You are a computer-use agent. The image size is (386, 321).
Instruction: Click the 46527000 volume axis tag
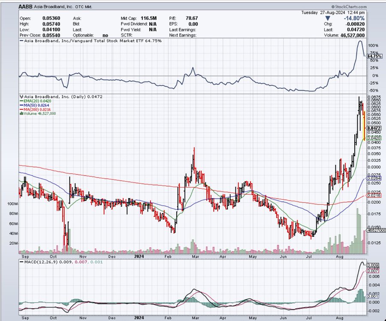[x=376, y=230]
